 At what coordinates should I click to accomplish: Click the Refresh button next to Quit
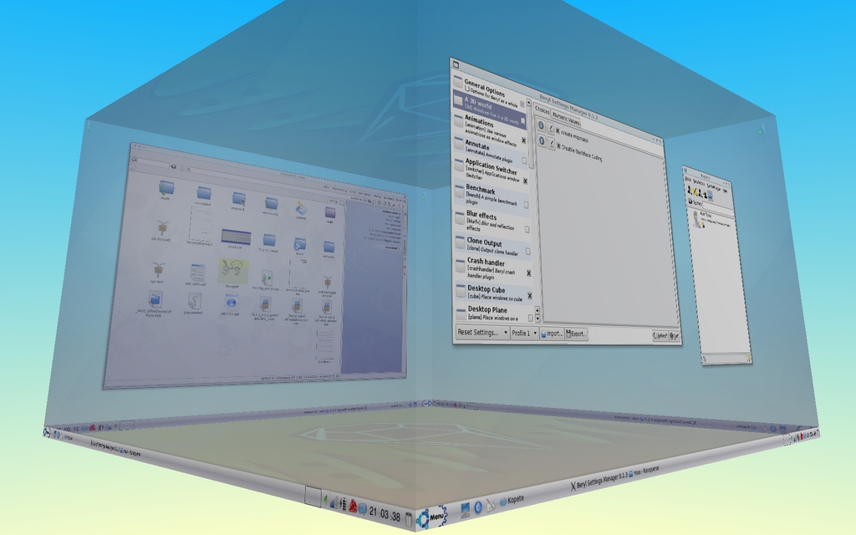point(660,335)
